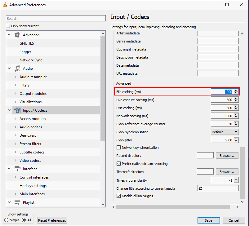Collapse the Input / Codecs section
Screen dimensions: 249x226
9,110
